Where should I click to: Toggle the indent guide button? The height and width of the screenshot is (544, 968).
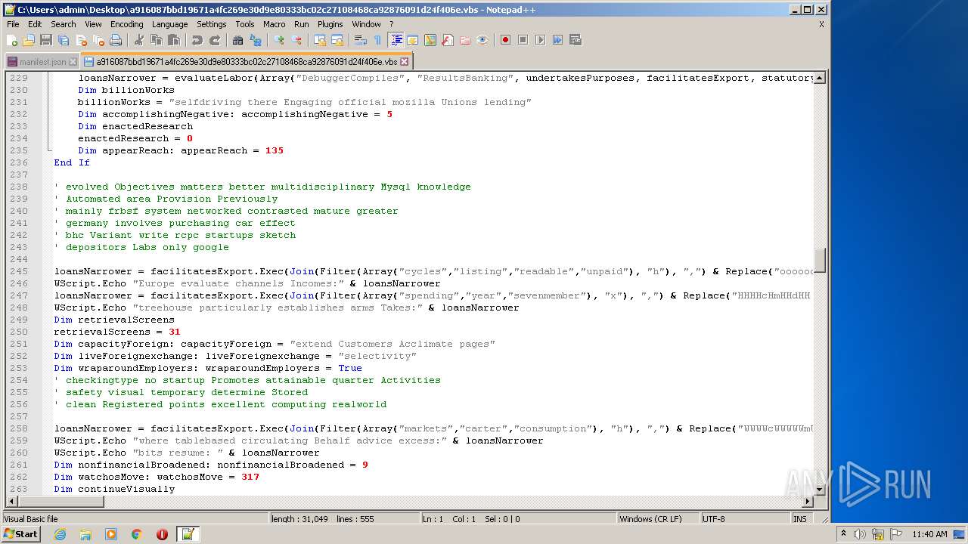pos(396,40)
